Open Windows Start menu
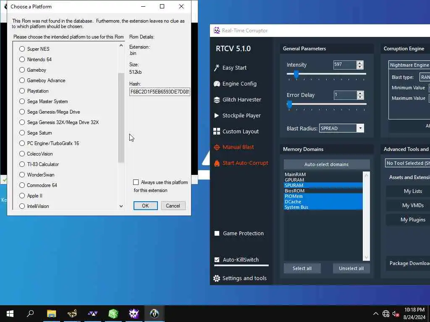This screenshot has height=322, width=430. 10,314
